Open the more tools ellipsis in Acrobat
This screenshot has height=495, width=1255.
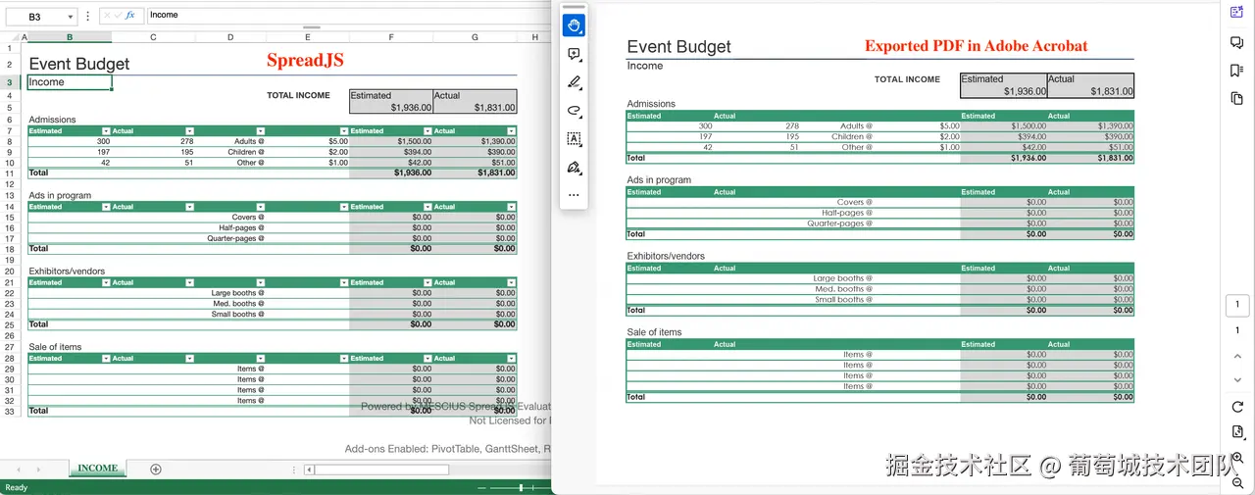575,195
